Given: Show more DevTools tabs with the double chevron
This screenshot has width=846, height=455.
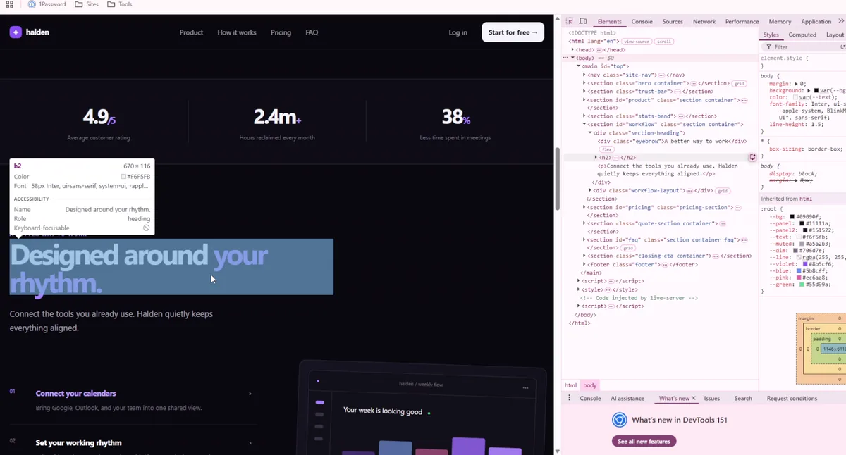Looking at the screenshot, I should (x=840, y=22).
